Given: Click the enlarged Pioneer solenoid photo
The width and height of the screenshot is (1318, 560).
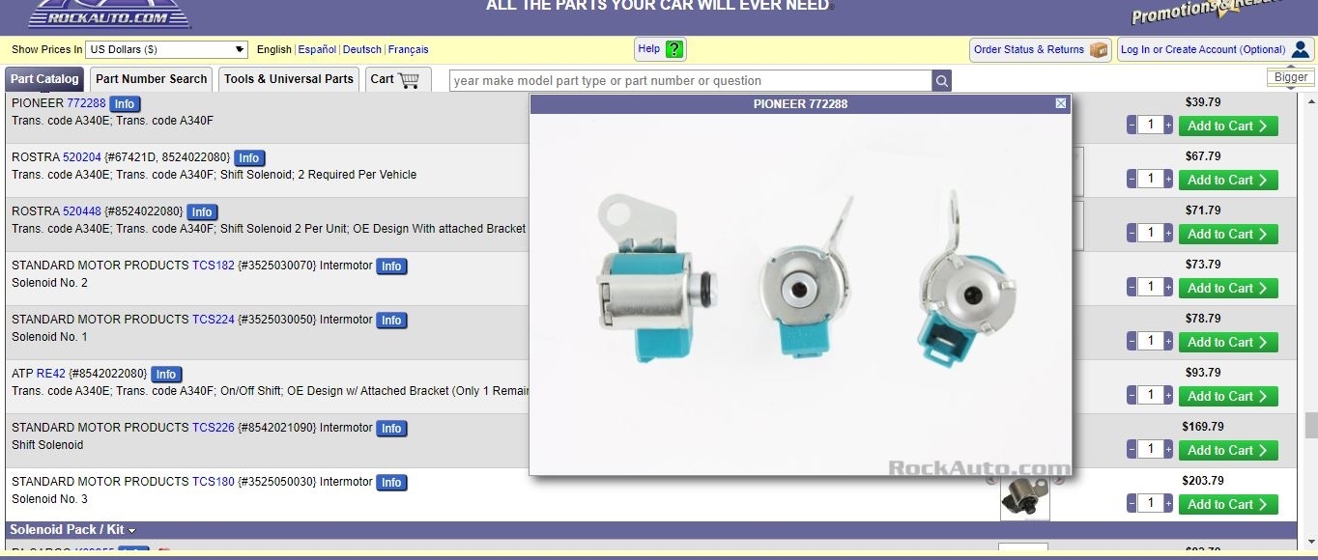Looking at the screenshot, I should coord(800,294).
